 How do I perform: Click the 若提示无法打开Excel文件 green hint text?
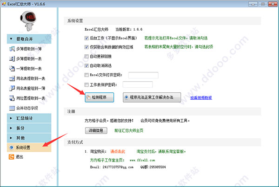[176, 38]
